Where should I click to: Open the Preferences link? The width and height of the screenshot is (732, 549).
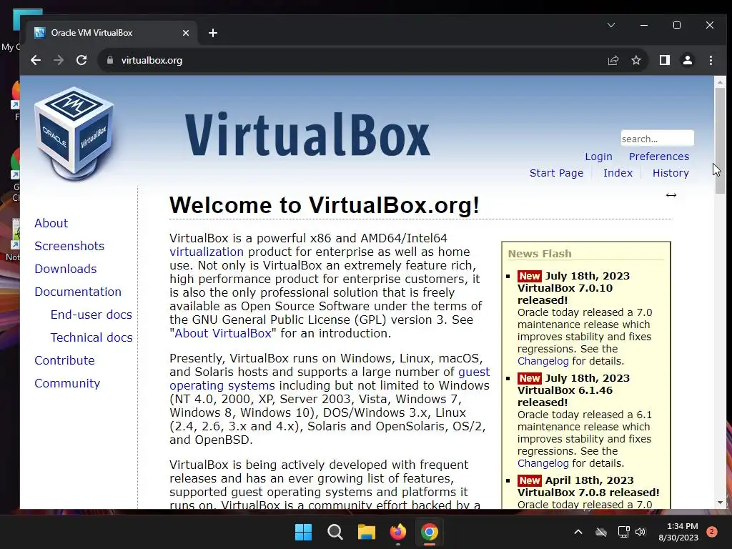[x=658, y=157]
